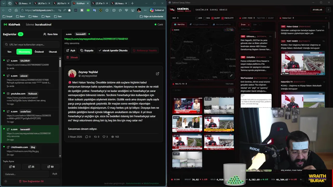Open tweet externally via card arrow icon
The image size is (333, 187).
pos(157,74)
